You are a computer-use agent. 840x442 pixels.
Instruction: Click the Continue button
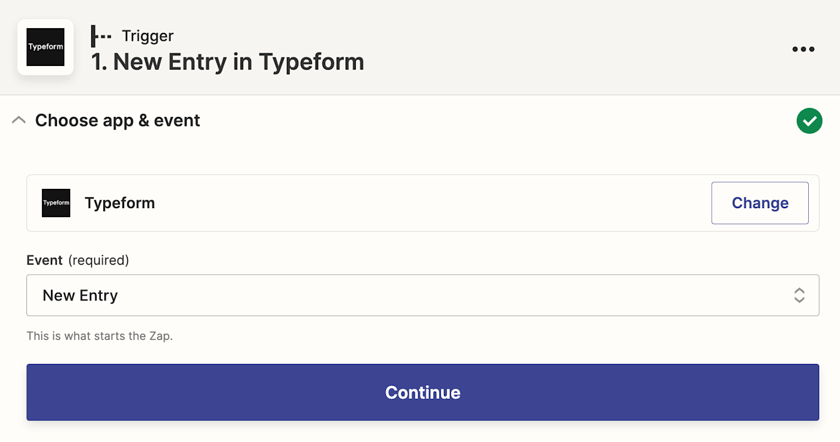coord(422,392)
